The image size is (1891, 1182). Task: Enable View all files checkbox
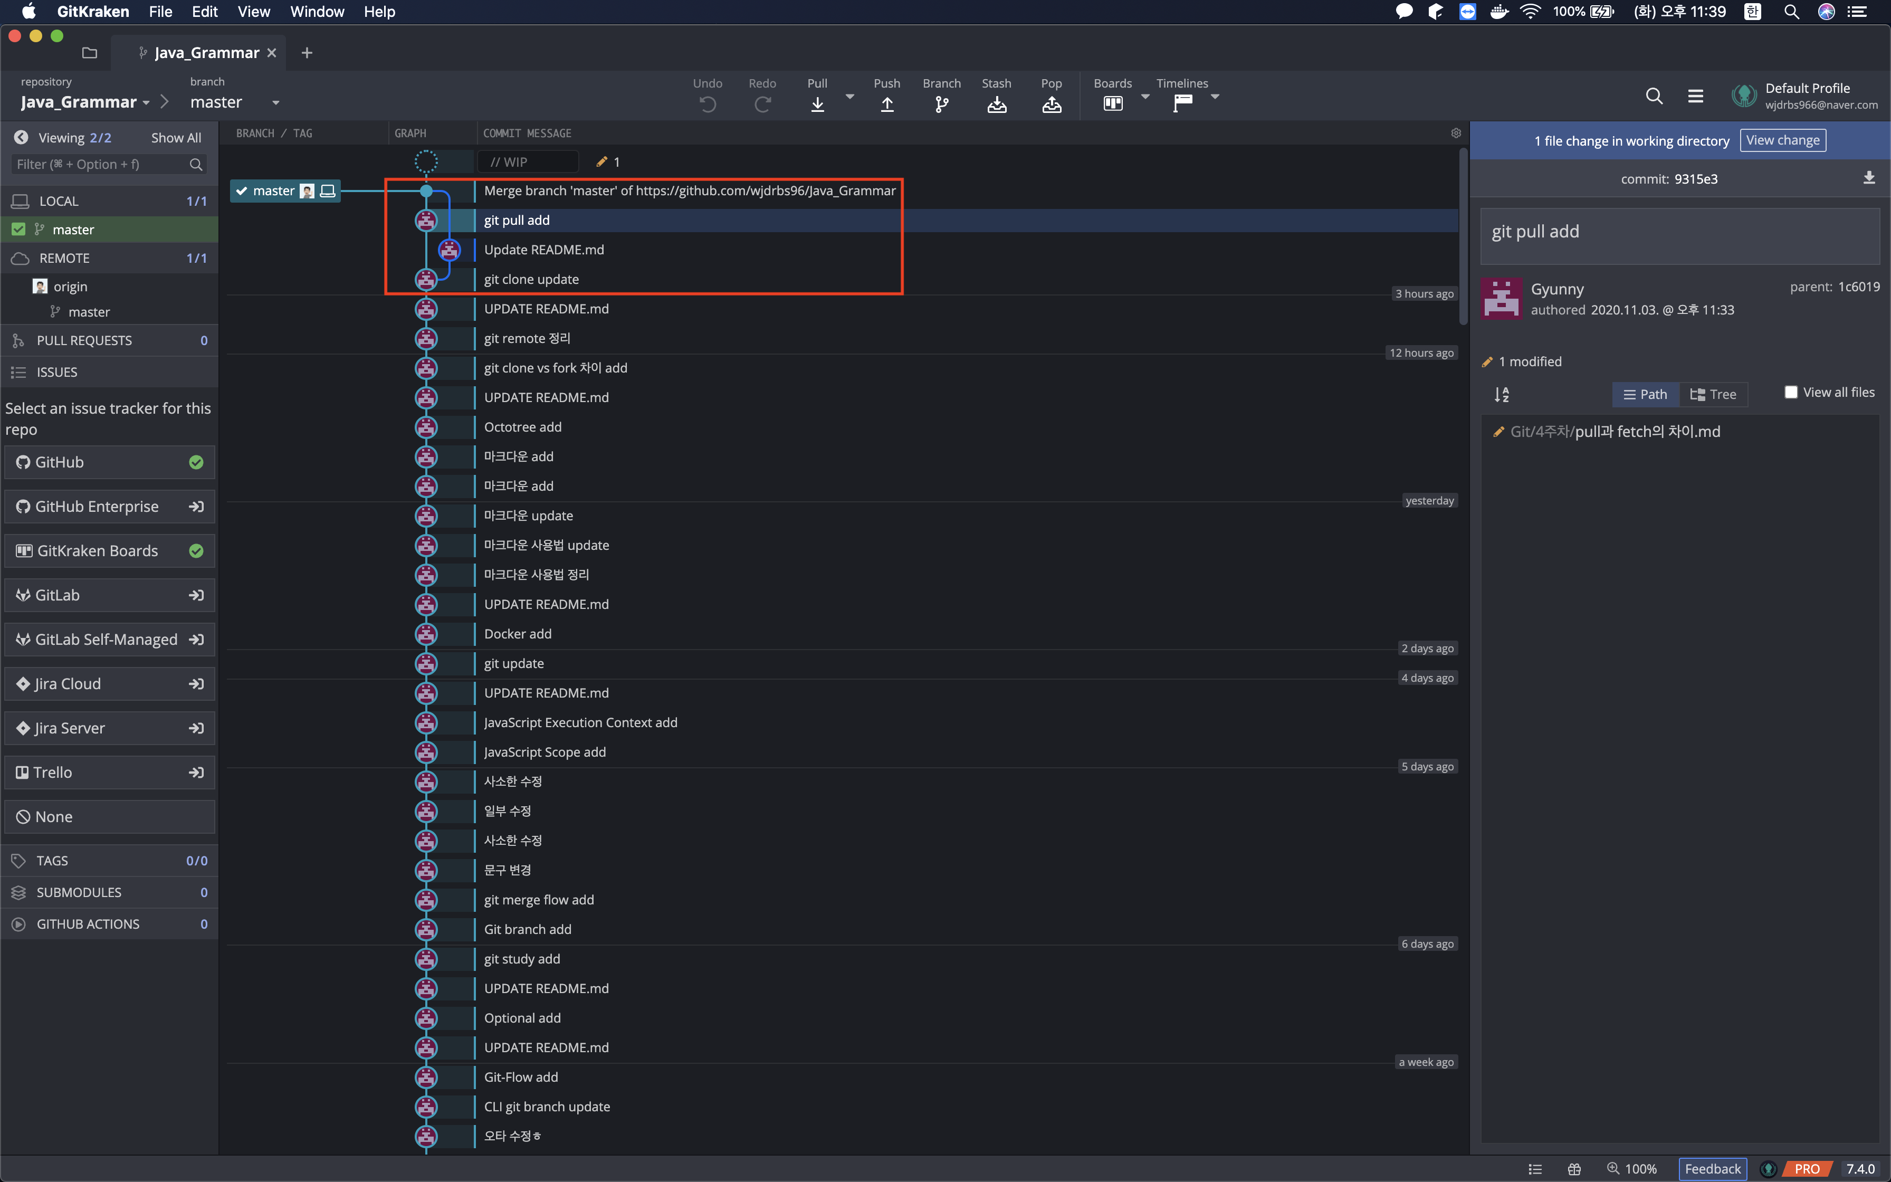(x=1791, y=393)
